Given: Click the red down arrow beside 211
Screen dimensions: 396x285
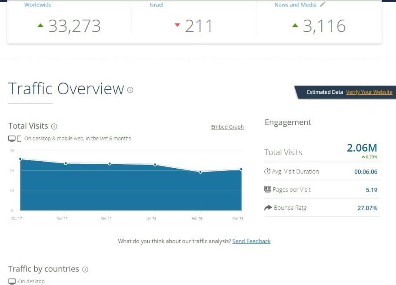Looking at the screenshot, I should pos(177,25).
